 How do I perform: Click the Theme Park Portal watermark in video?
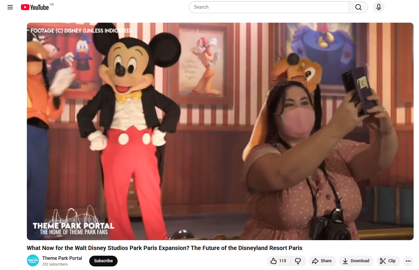(73, 226)
